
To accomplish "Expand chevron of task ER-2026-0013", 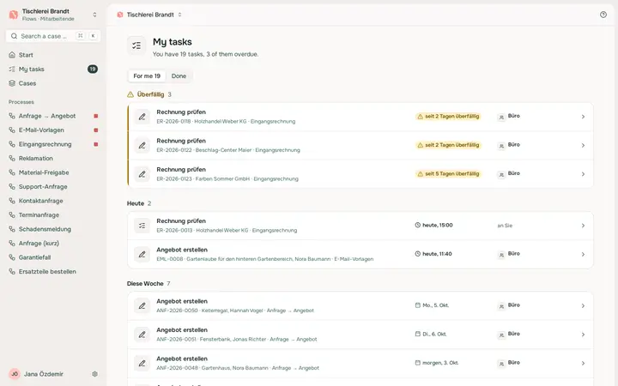I will tap(583, 226).
